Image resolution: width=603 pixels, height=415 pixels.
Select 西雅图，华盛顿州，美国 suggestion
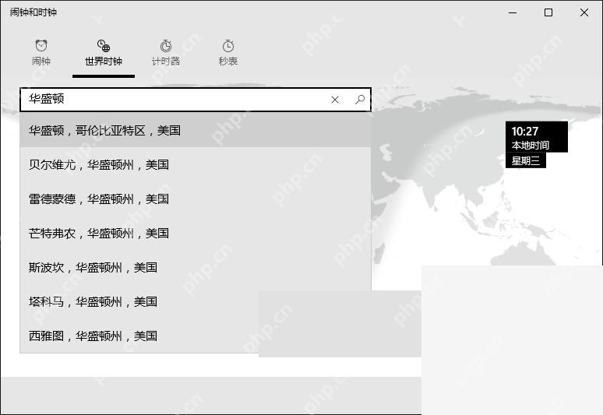point(196,336)
